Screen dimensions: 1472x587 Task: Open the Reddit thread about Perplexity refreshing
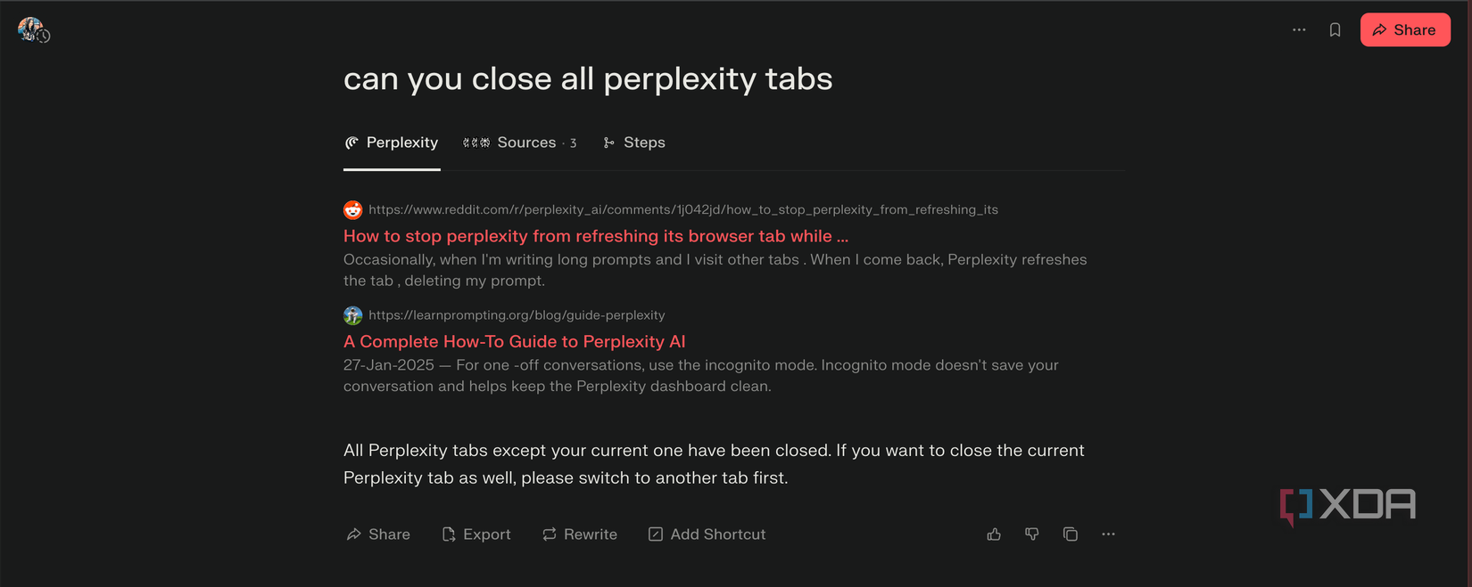point(595,236)
